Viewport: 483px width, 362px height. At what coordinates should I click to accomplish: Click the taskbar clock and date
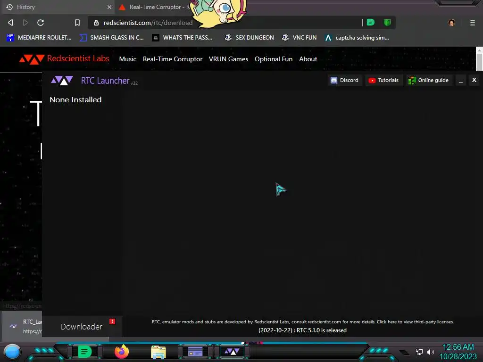[x=458, y=352]
